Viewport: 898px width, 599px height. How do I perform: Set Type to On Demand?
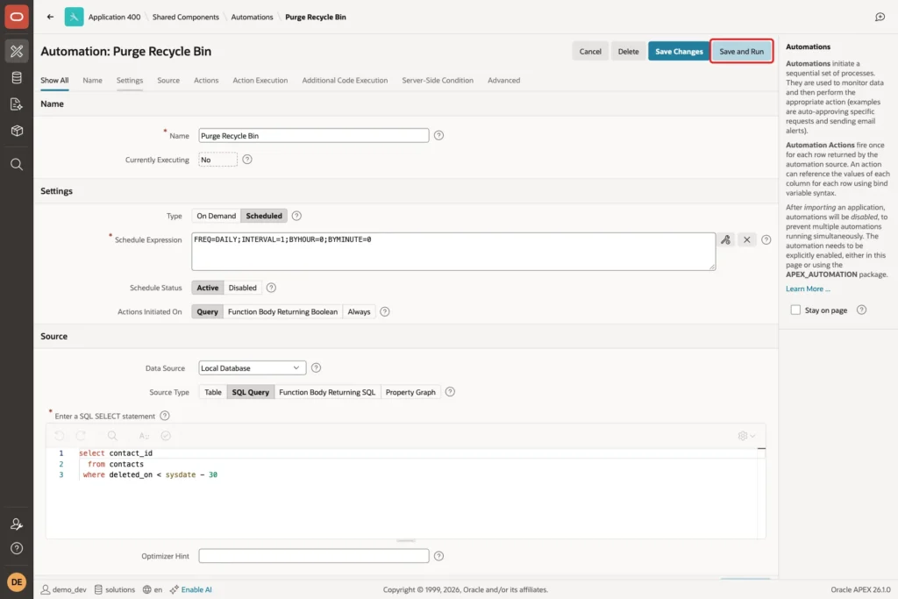click(x=216, y=216)
